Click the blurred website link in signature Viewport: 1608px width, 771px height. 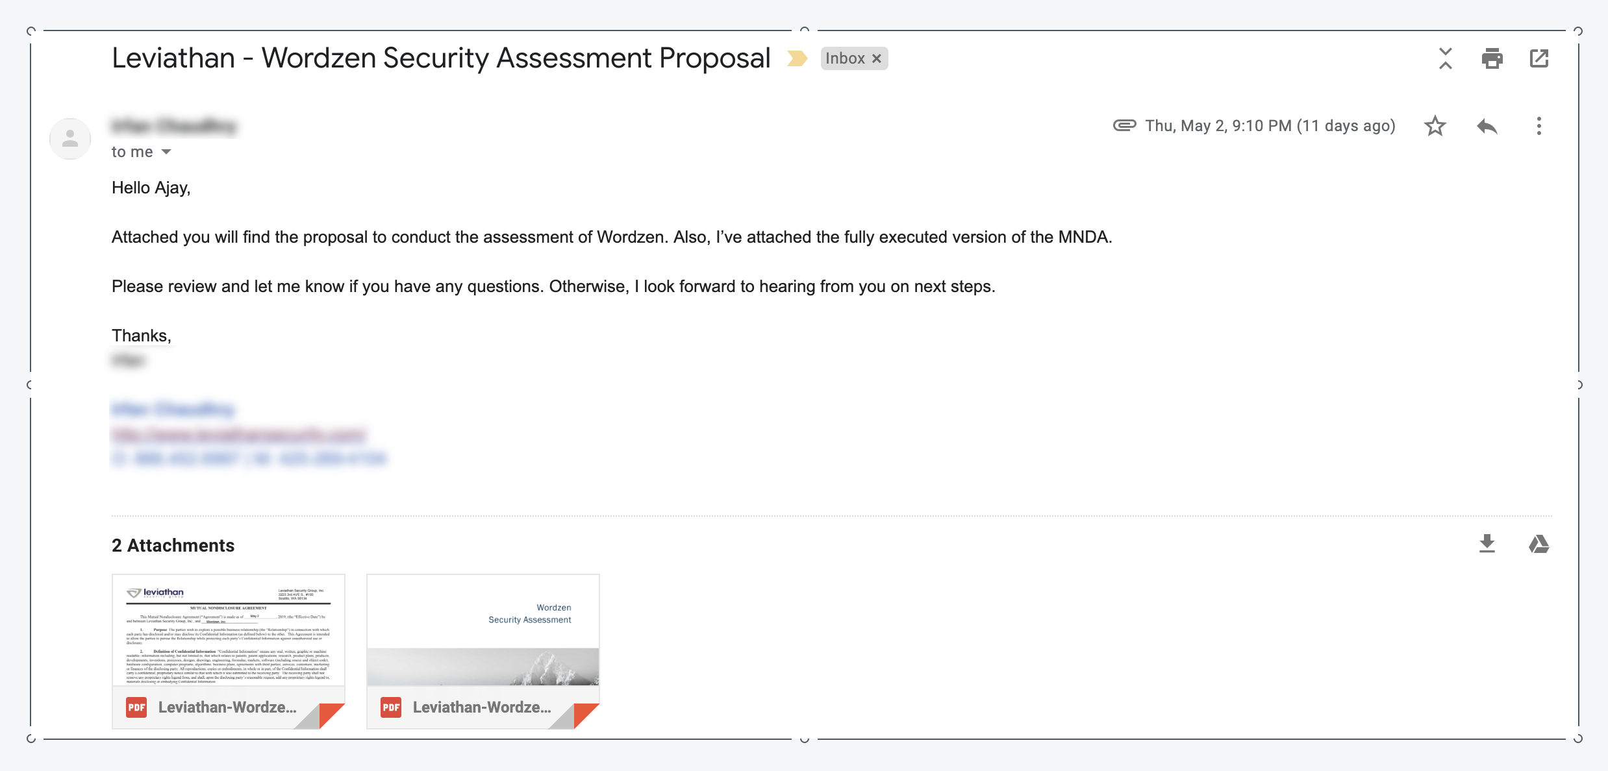tap(238, 434)
